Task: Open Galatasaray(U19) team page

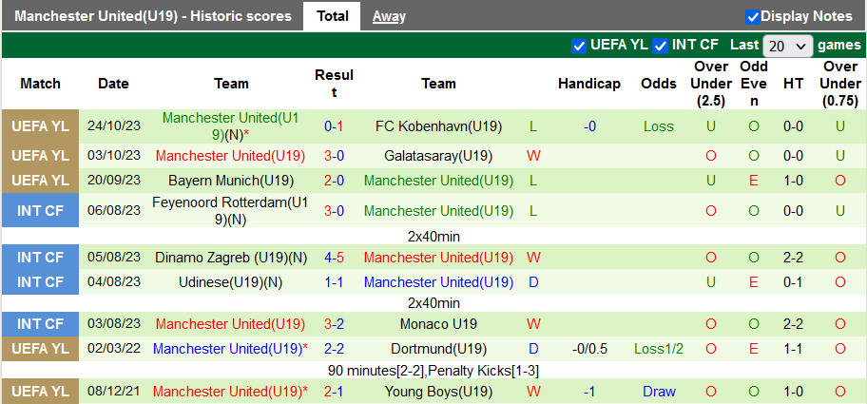Action: 438,156
